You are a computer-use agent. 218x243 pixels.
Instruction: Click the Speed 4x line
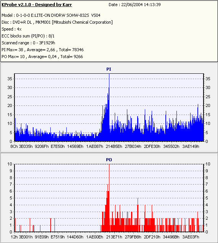(11, 29)
